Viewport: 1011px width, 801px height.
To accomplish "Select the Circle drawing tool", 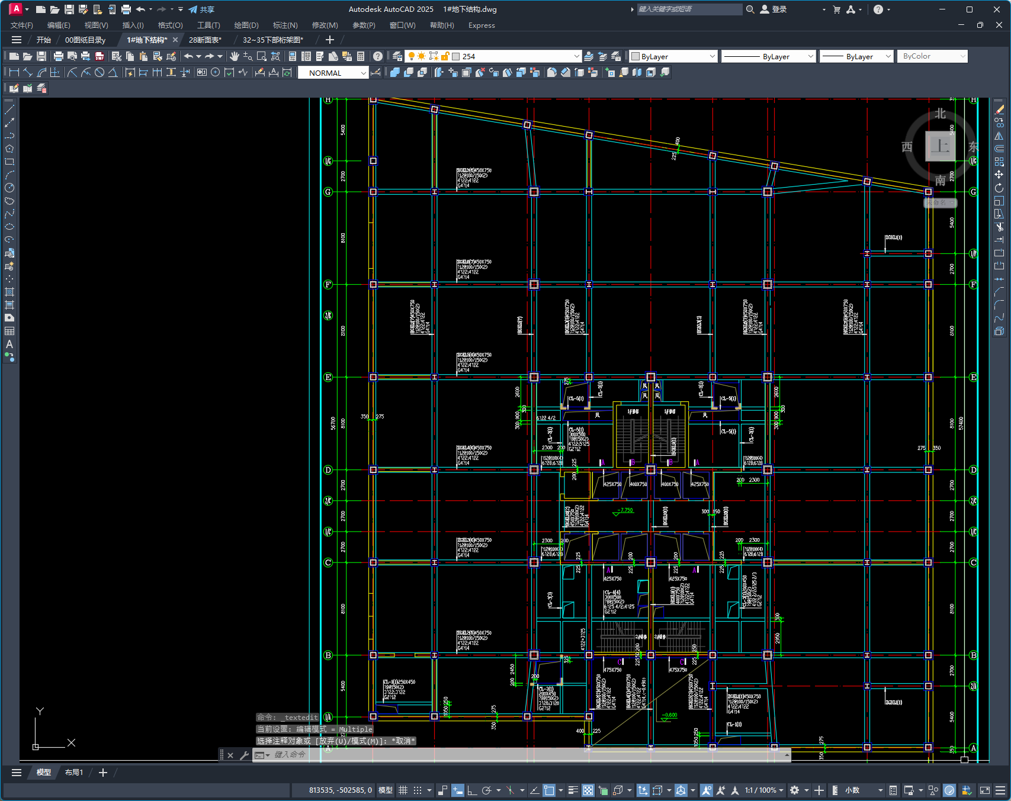I will click(9, 188).
